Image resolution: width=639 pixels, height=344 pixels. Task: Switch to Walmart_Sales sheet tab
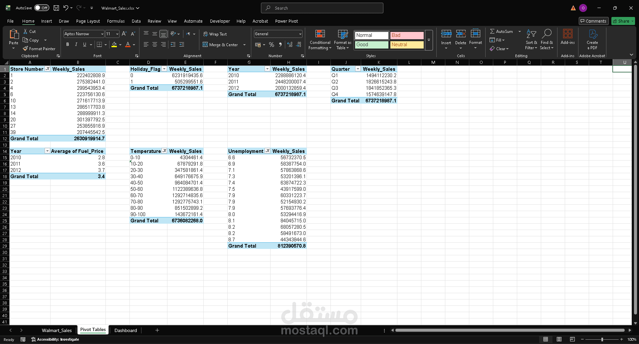[57, 330]
